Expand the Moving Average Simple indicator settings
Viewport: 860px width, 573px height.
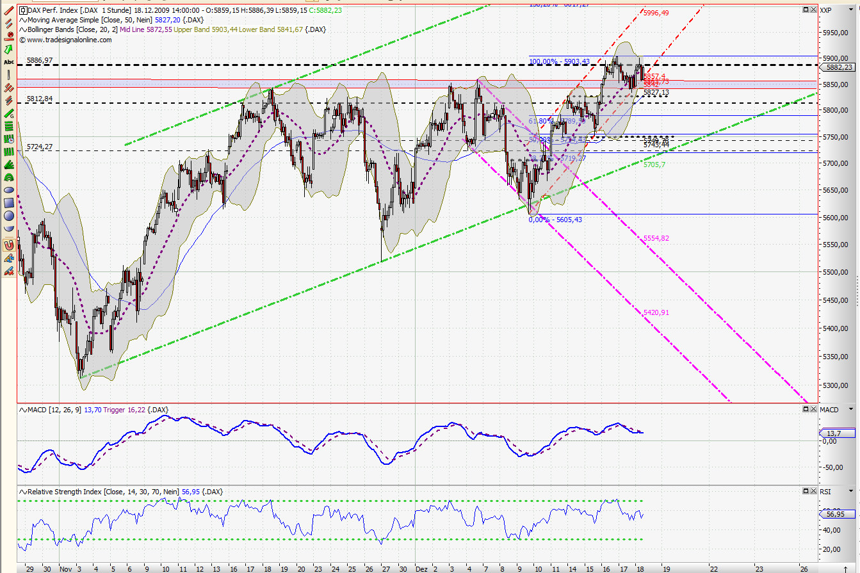click(22, 20)
